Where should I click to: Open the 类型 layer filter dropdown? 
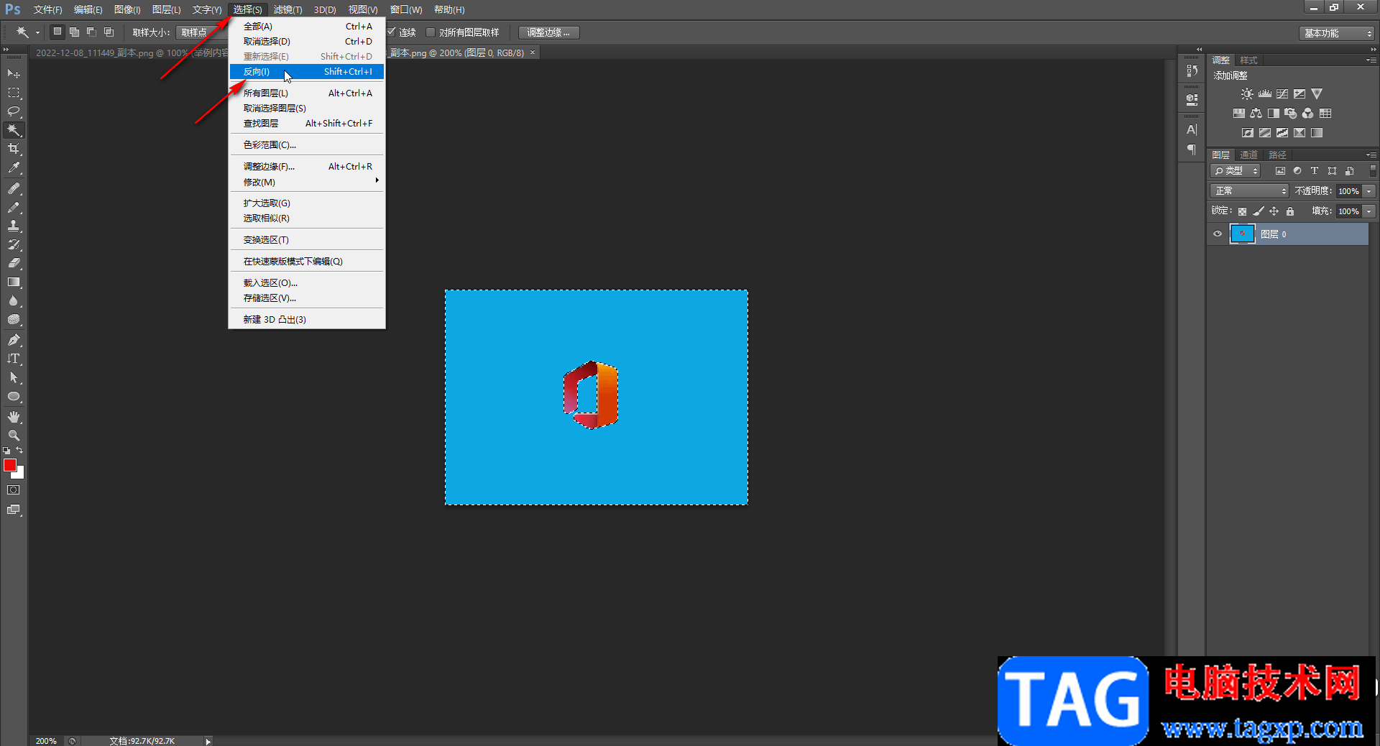pos(1236,171)
